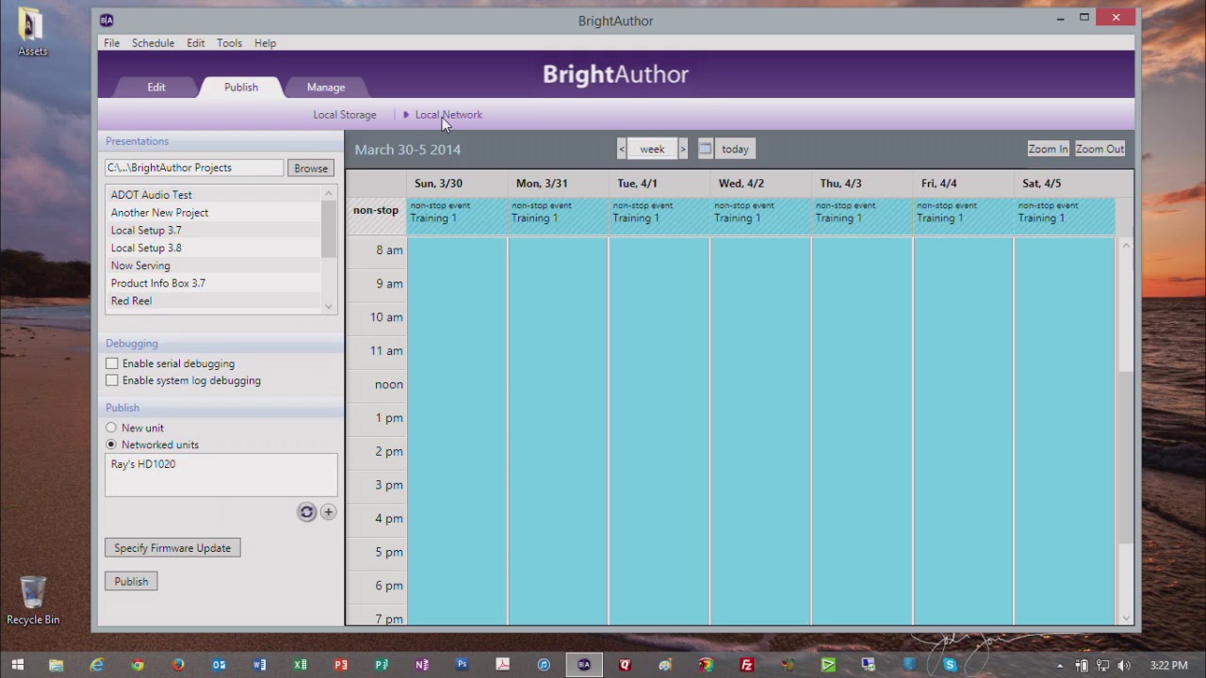The width and height of the screenshot is (1206, 678).
Task: Click Specify Firmware Update button
Action: point(172,548)
